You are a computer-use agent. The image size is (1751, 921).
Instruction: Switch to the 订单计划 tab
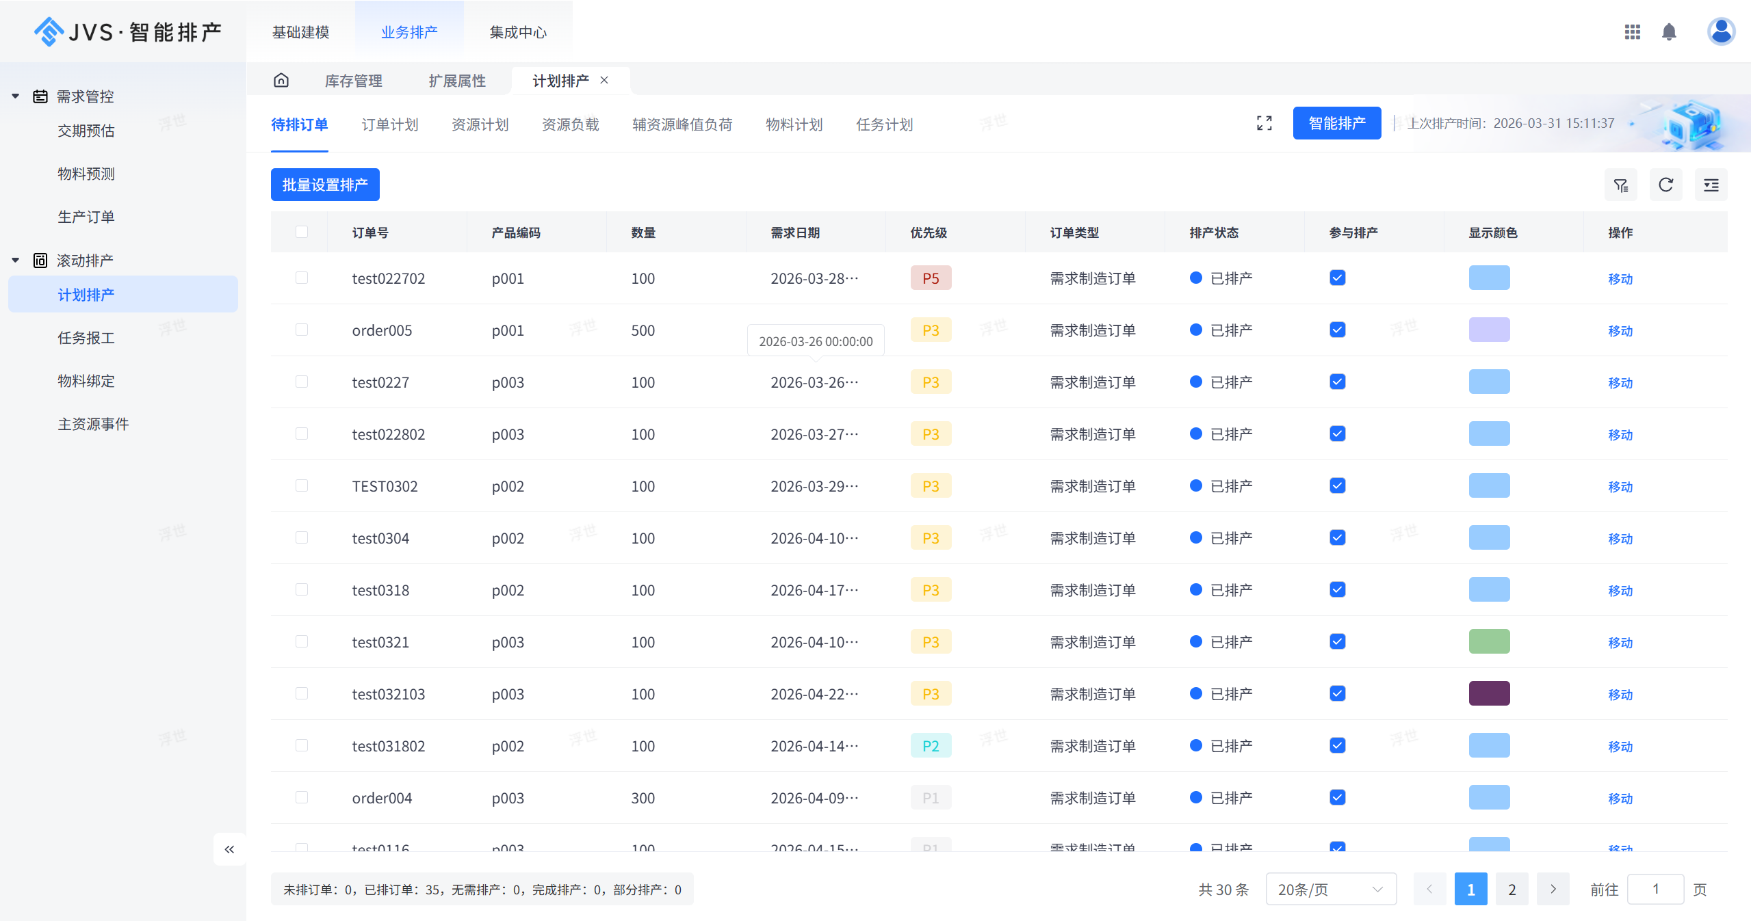pos(389,124)
